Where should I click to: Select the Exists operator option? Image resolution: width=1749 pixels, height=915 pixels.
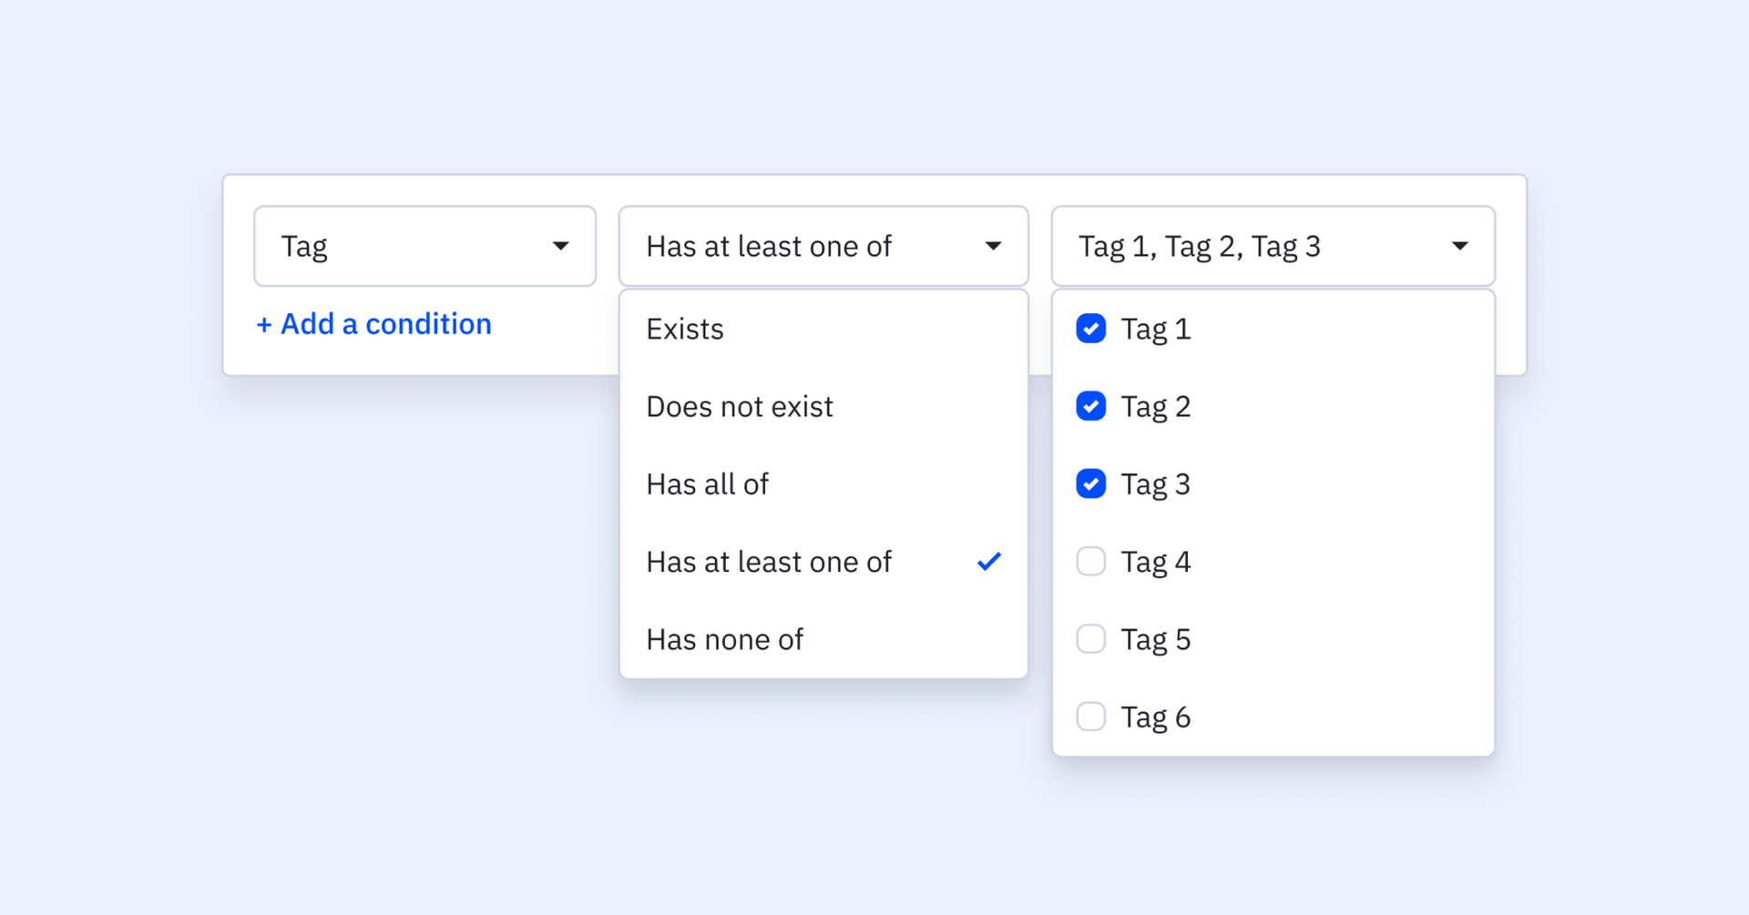coord(685,329)
